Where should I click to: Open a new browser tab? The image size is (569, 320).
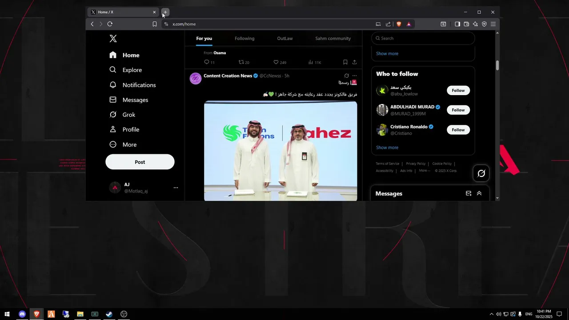(x=165, y=12)
